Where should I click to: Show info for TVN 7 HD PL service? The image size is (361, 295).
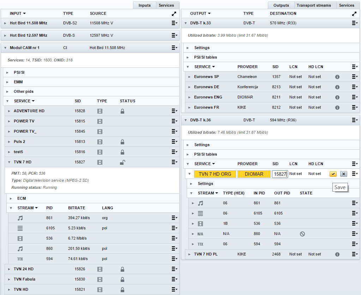tap(337, 254)
